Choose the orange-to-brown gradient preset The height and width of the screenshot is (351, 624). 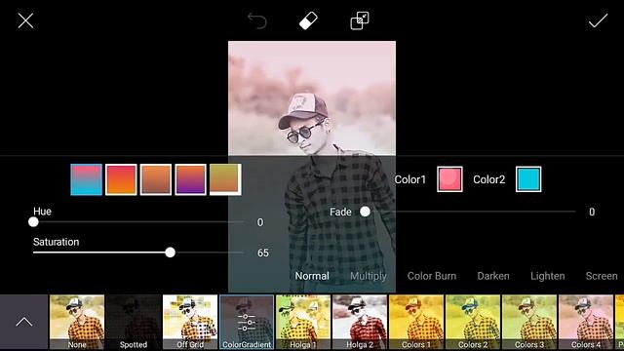(x=156, y=179)
